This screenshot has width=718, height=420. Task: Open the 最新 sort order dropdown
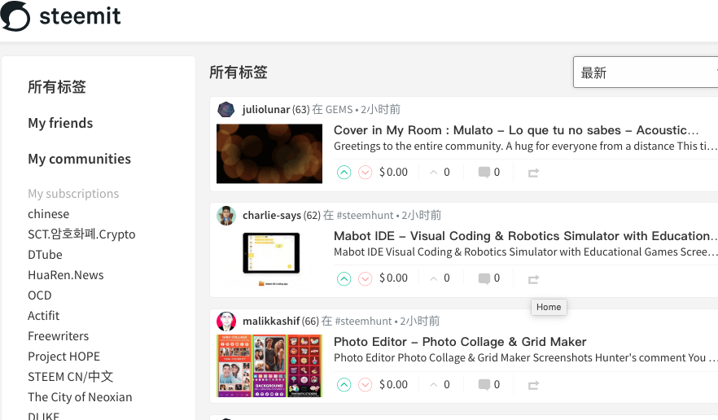[646, 72]
